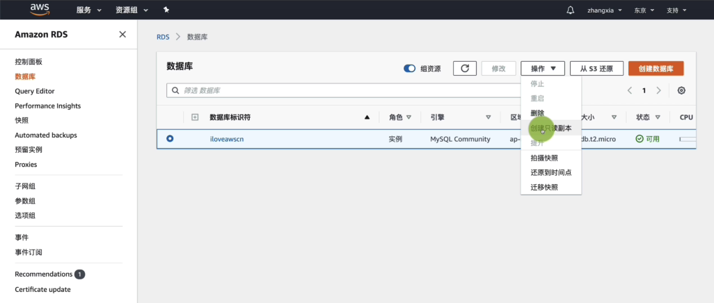Screen dimensions: 714x303
Task: Expand all rows plus icon in header
Action: tap(195, 117)
